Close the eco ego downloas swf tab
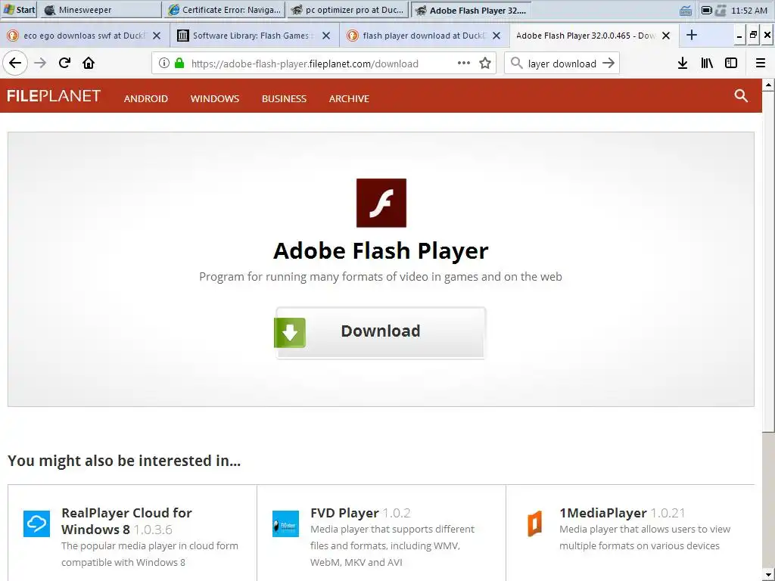Image resolution: width=775 pixels, height=581 pixels. (157, 36)
